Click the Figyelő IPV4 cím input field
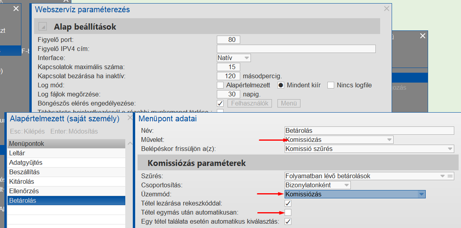The height and width of the screenshot is (228, 461). click(296, 49)
